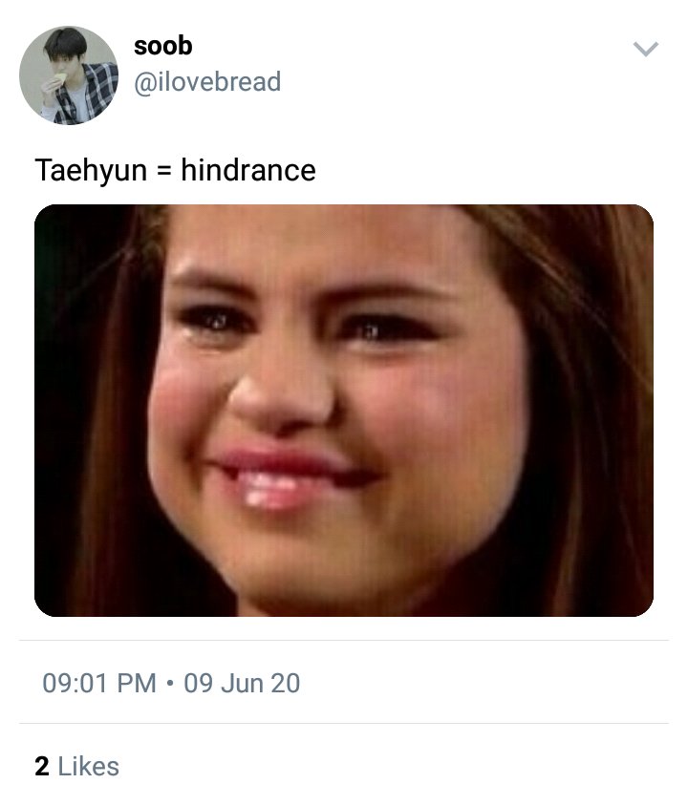Select the word 'Taehyun' in the tweet

pos(91,172)
